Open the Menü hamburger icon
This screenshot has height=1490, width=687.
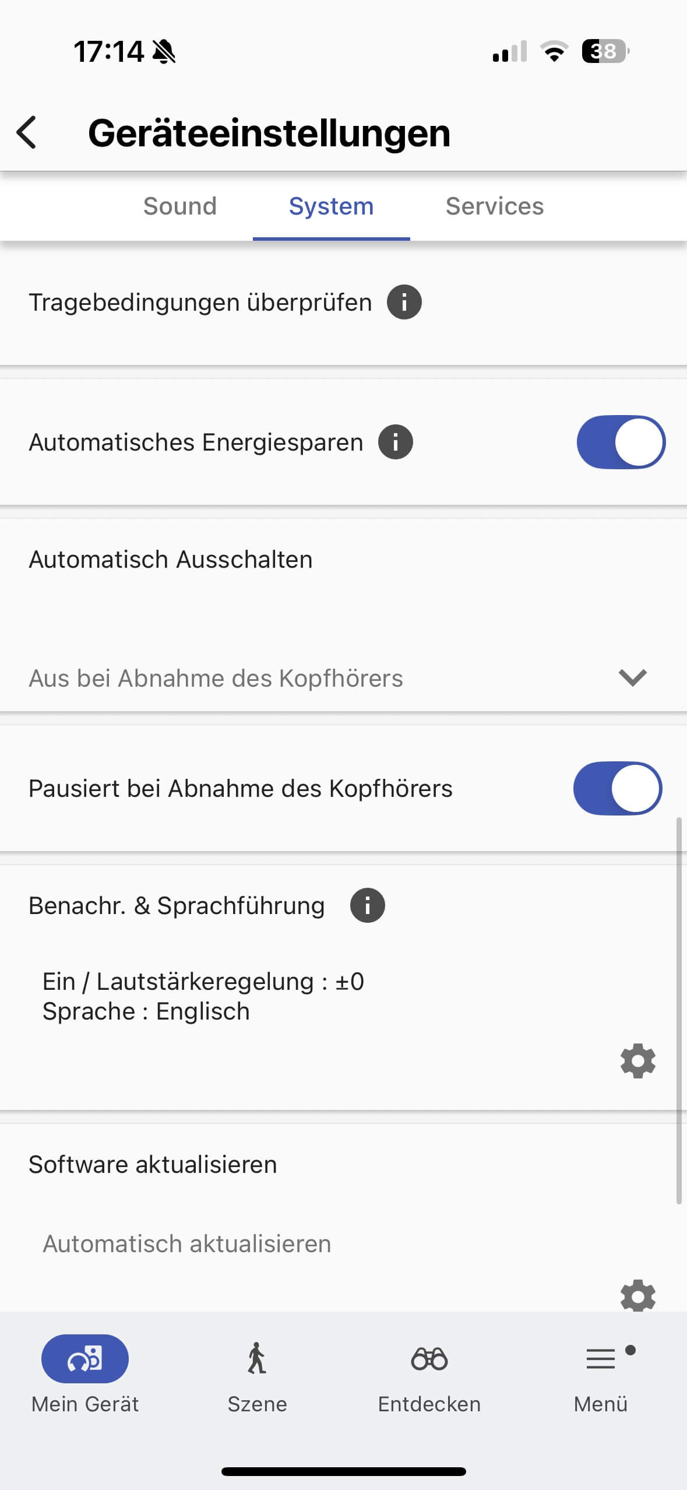(x=601, y=1359)
